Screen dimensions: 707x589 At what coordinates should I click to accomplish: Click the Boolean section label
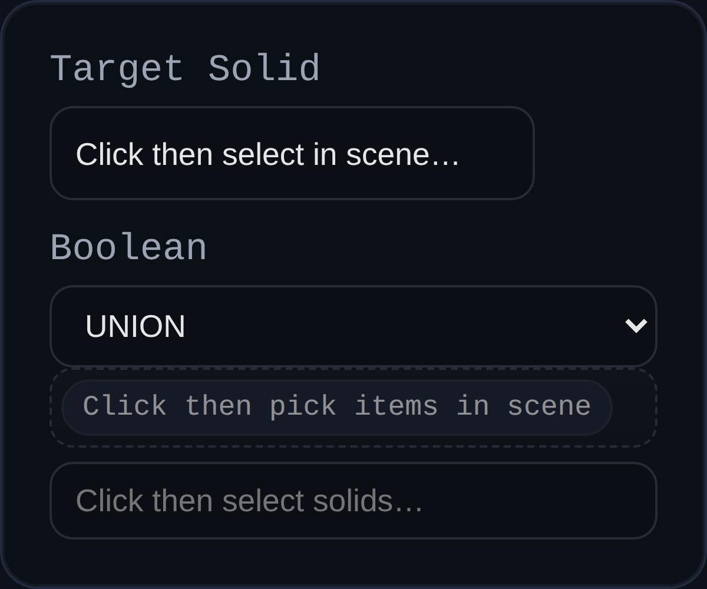(x=128, y=247)
